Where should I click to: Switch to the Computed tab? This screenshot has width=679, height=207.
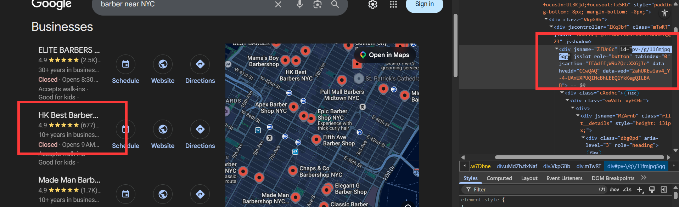tap(499, 178)
